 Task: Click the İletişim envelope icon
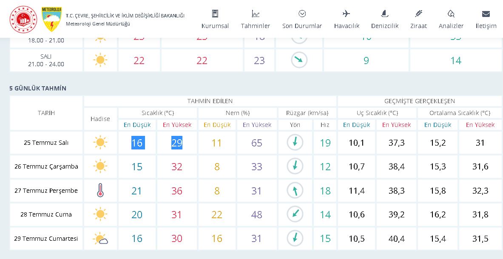tap(486, 14)
